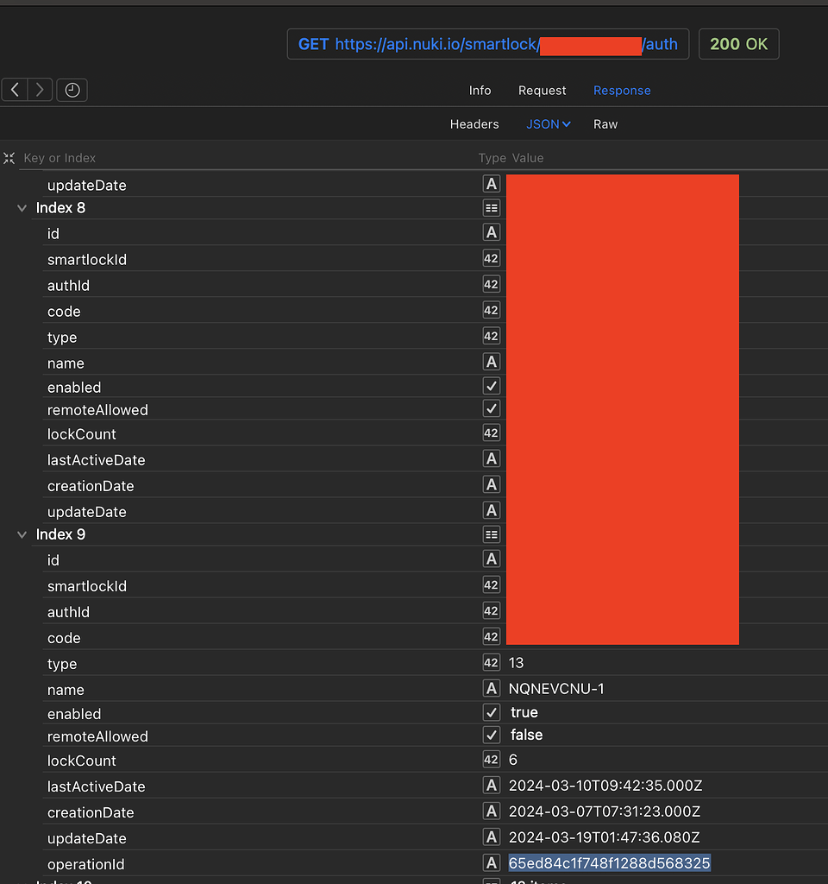Click the checkmark badge for remoteAllowed false
Screen dimensions: 828x884
491,735
